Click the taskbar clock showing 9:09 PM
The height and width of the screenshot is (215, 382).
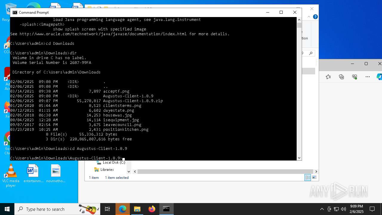point(357,209)
